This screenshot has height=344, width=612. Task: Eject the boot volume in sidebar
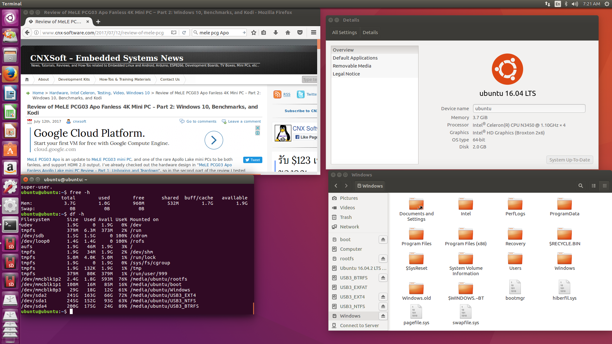point(383,240)
